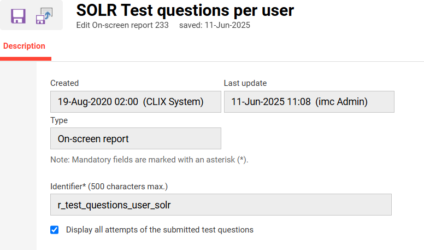This screenshot has height=250, width=424.
Task: Click the 'Last update' field label
Action: 245,83
